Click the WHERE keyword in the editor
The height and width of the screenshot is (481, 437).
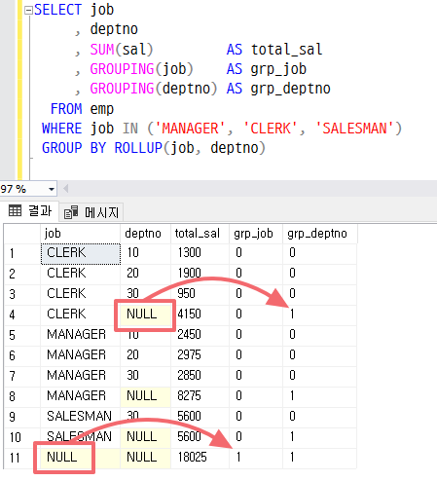62,129
